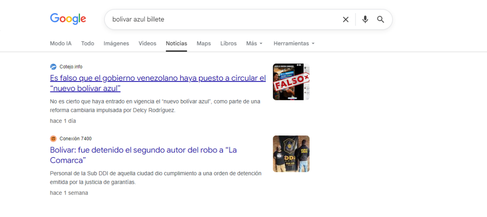487x217 pixels.
Task: Switch to Modo IA tab
Action: [x=60, y=43]
